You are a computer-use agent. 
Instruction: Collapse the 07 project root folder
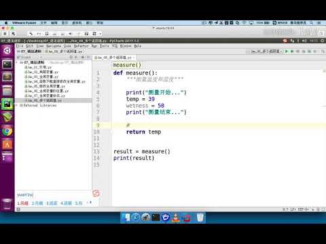[16, 62]
